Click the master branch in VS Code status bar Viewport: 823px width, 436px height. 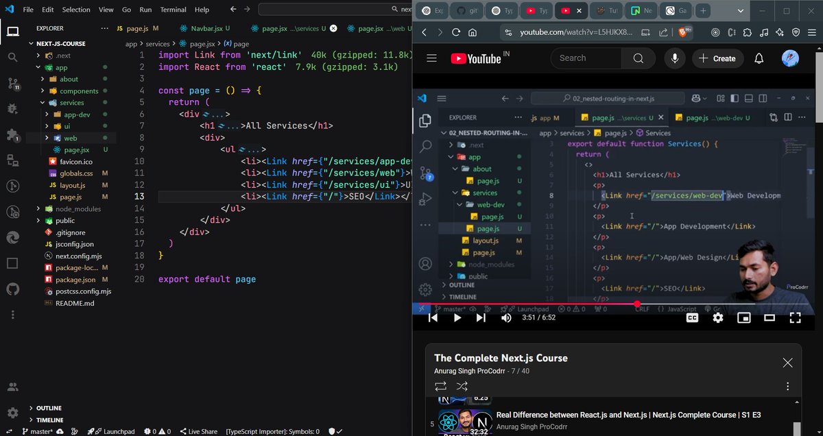(38, 431)
